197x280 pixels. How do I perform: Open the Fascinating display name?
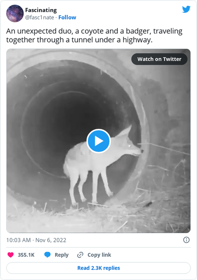tap(41, 10)
